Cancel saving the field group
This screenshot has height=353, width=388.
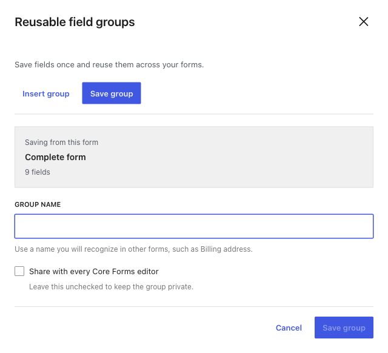tap(289, 328)
